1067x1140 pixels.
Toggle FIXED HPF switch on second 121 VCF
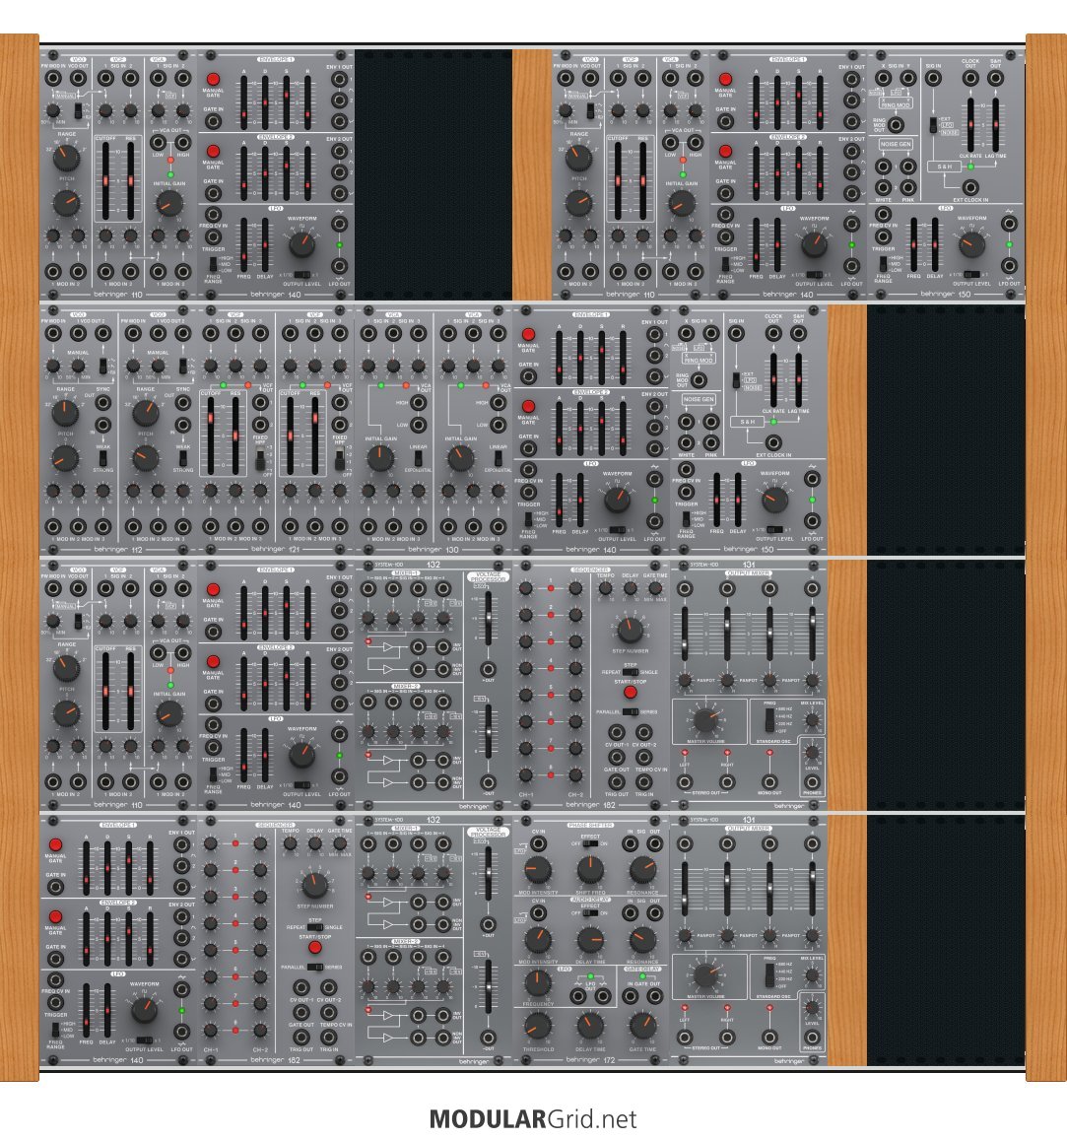click(x=340, y=460)
